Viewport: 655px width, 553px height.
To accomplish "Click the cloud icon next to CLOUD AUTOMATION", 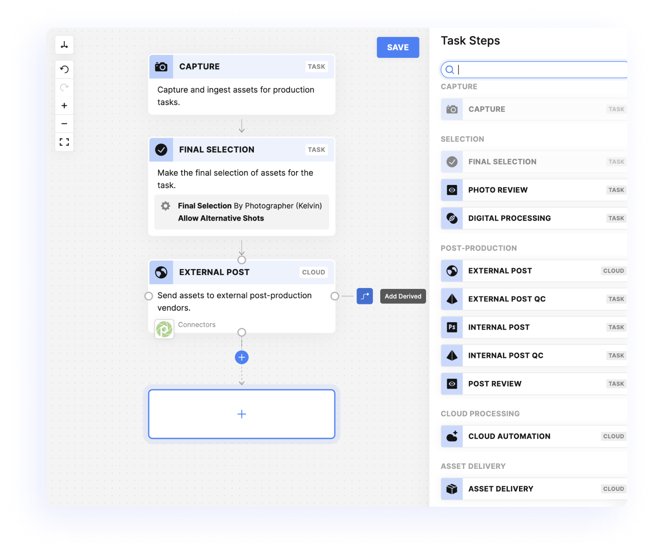I will (x=451, y=436).
